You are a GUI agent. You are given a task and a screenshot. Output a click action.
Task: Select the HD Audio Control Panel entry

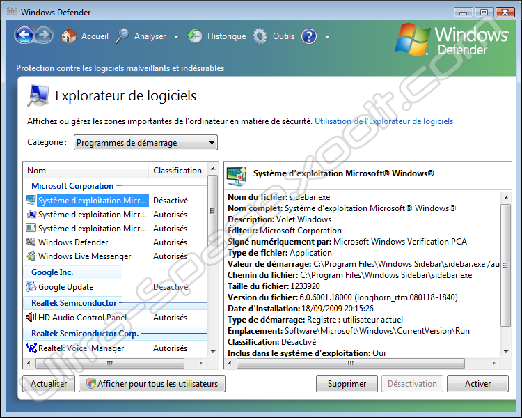coord(82,318)
